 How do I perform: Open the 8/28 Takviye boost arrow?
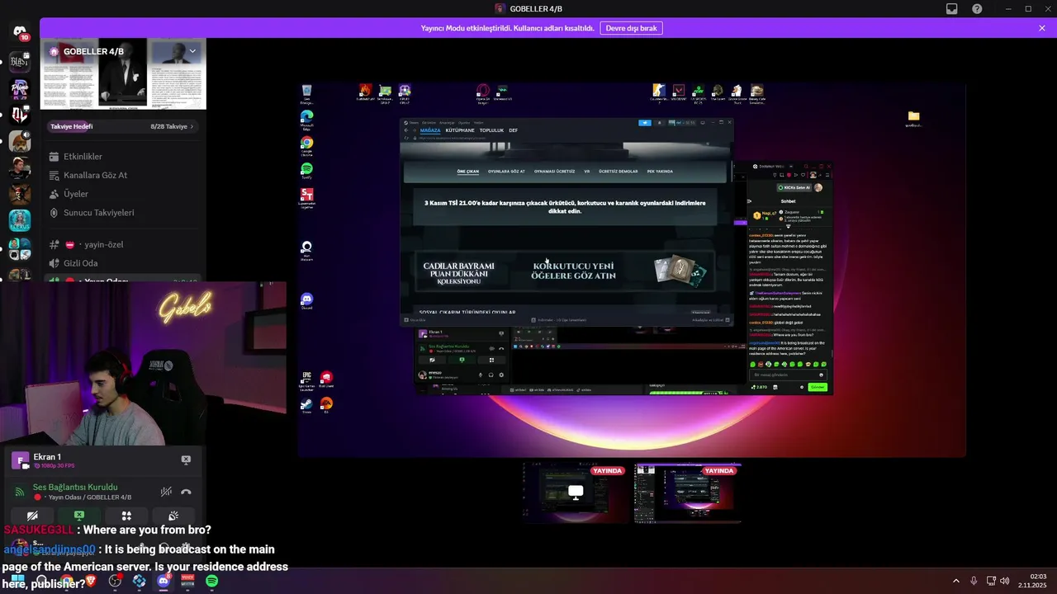point(192,126)
